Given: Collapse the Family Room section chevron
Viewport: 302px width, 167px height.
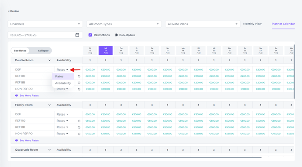Looking at the screenshot, I should [50, 105].
